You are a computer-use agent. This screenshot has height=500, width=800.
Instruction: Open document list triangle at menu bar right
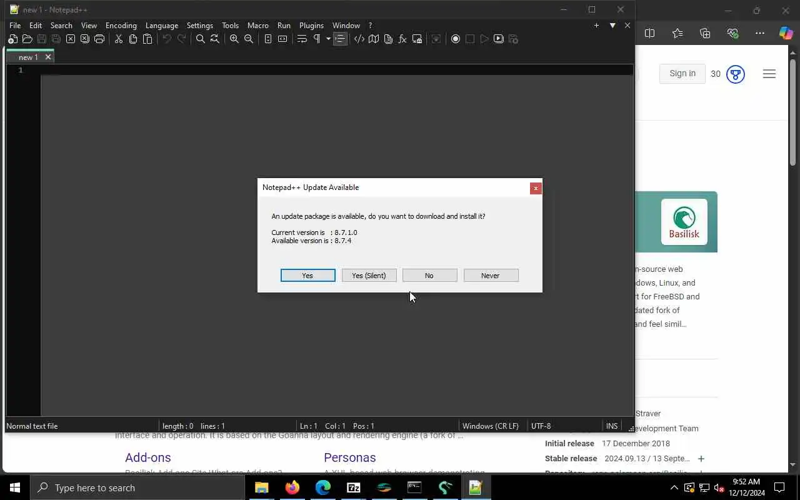pos(612,26)
